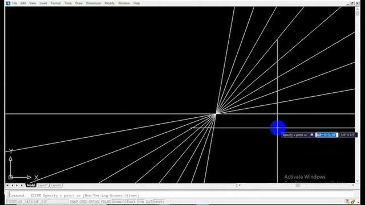The image size is (365, 205).
Task: Open the Edit menu
Action: (x=23, y=3)
